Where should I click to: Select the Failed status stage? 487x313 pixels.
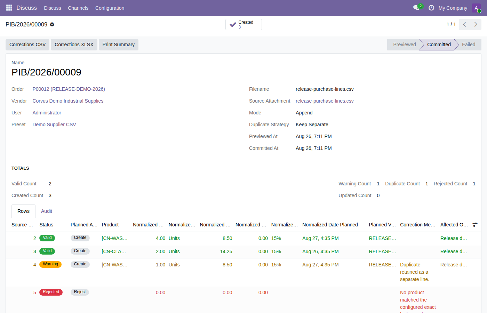469,45
